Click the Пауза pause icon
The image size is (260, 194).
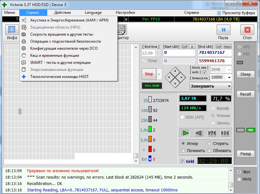click(223, 30)
